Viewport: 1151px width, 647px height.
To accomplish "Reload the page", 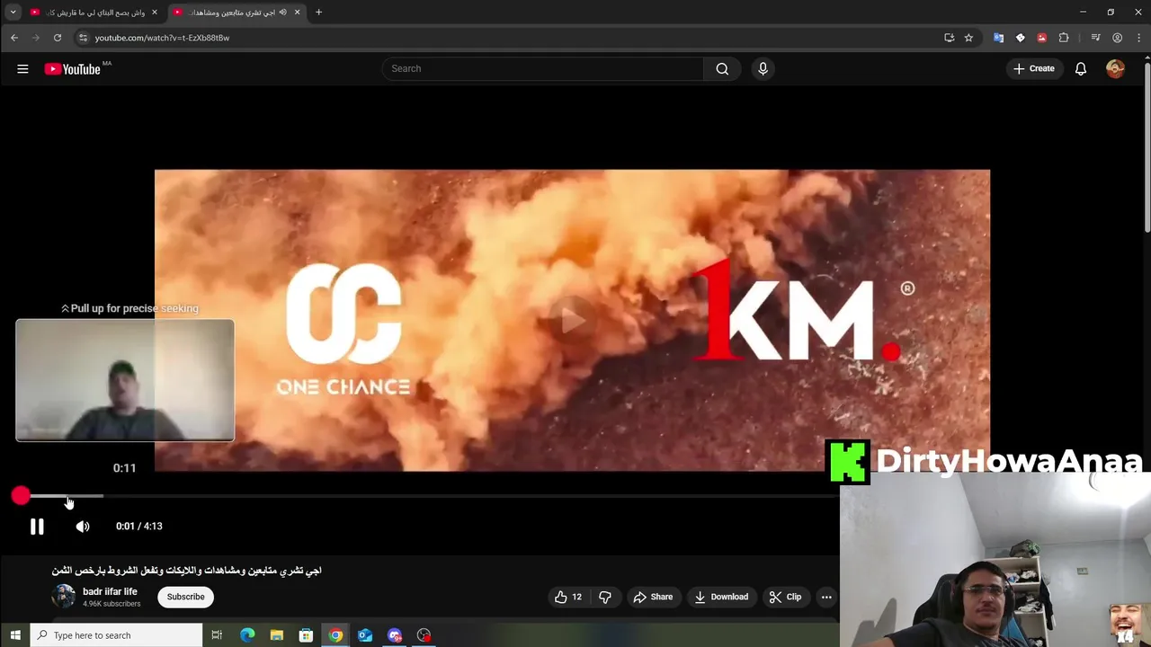I will tap(58, 38).
